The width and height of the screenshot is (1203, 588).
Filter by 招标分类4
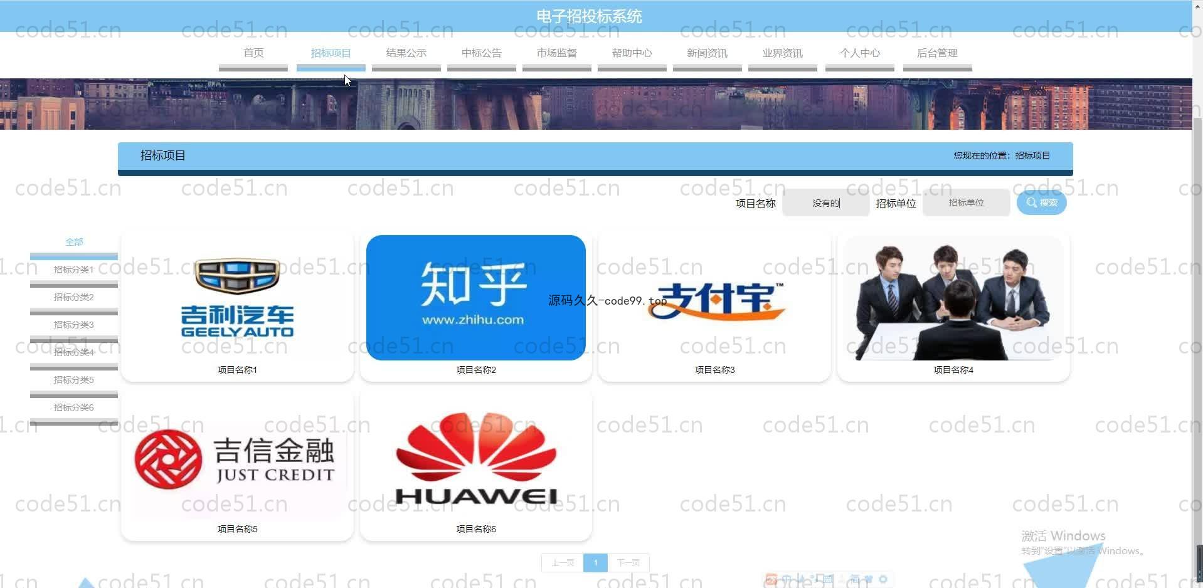[74, 352]
